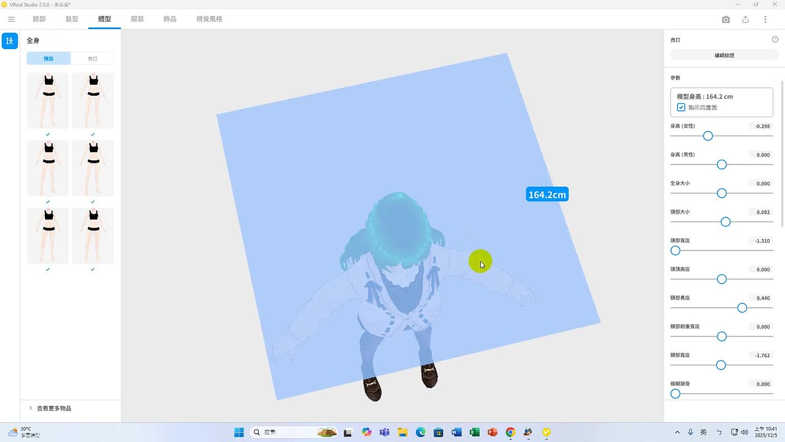
Task: Click the help question-mark icon
Action: pos(775,39)
